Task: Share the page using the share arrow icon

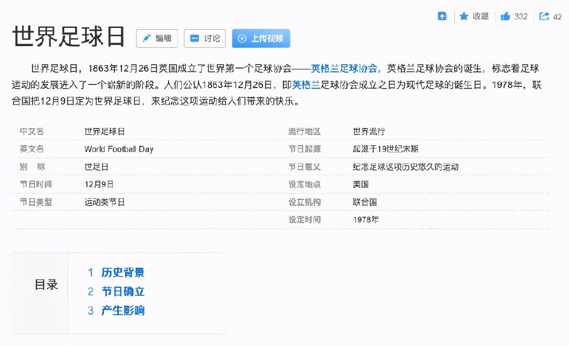Action: (x=545, y=16)
